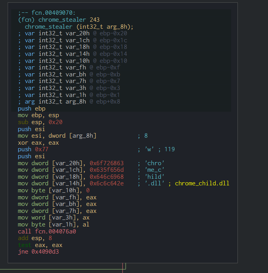Click the chrome_stealer (int32_t arg_8h) signature
268x273 pixels.
79,27
